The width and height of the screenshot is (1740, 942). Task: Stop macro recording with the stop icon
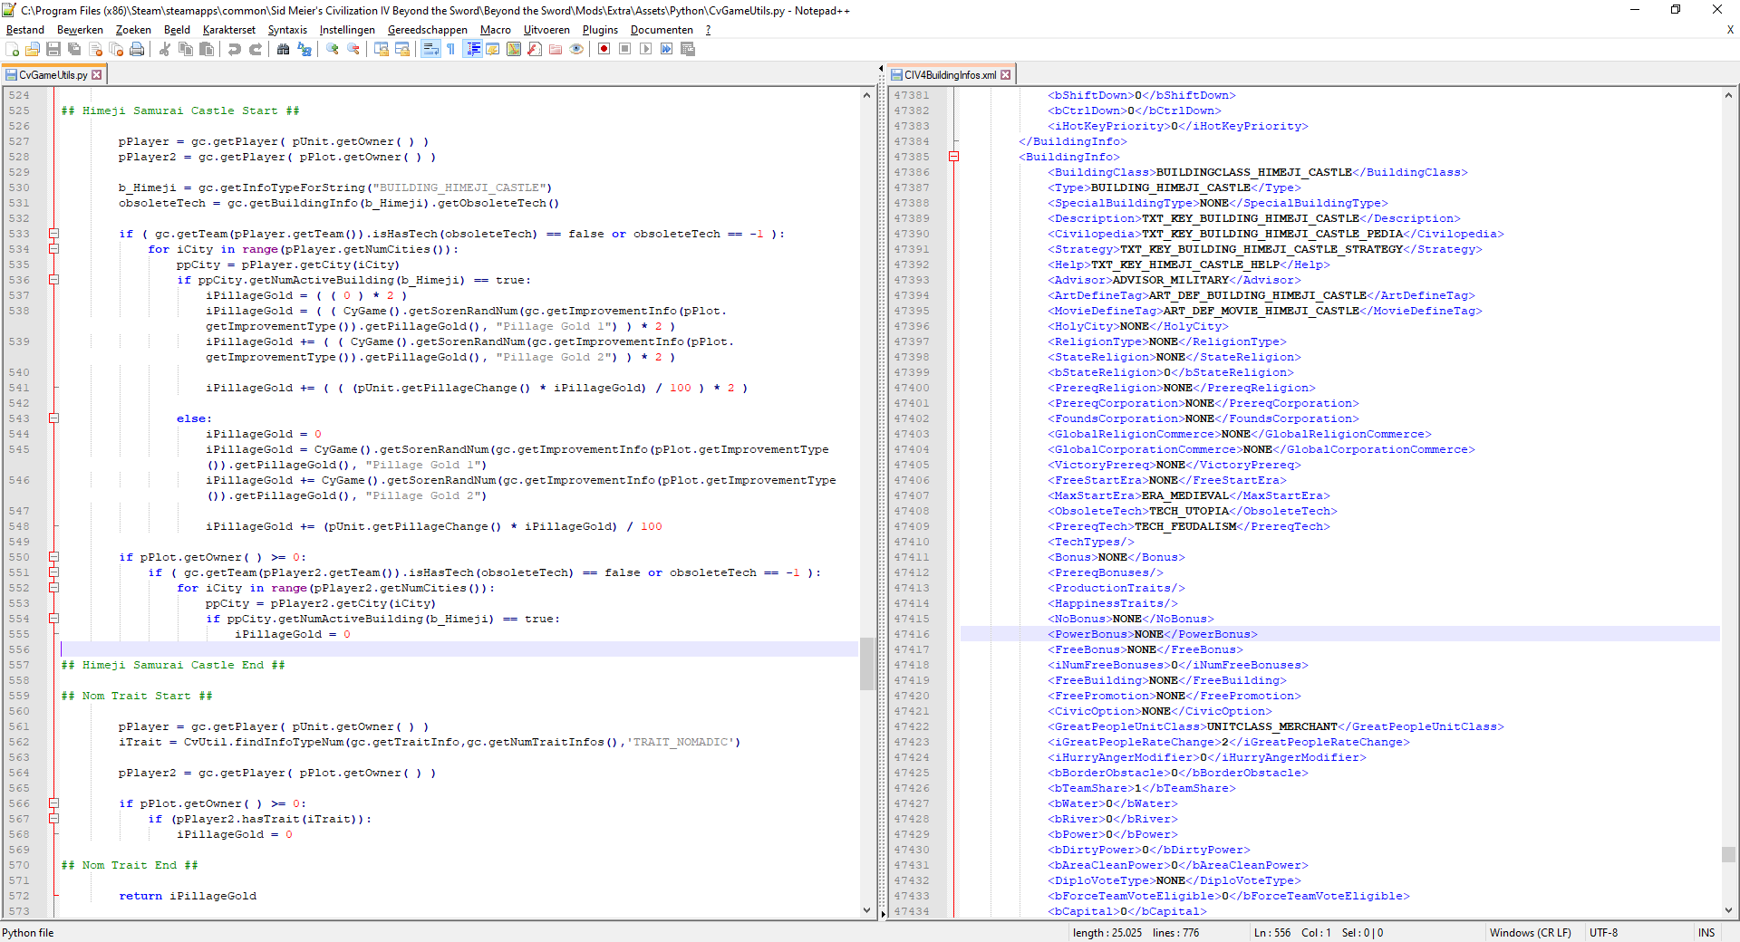(624, 49)
